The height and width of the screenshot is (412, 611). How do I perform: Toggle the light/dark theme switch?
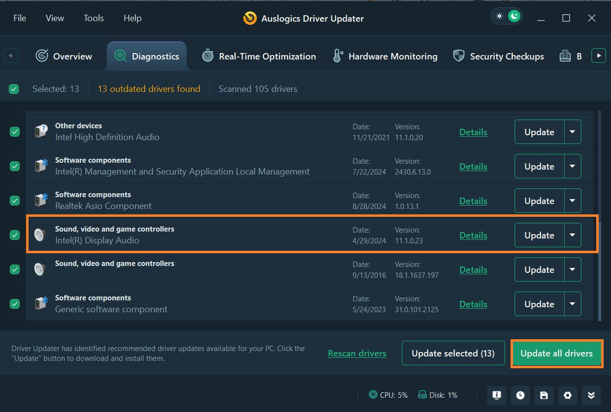507,17
